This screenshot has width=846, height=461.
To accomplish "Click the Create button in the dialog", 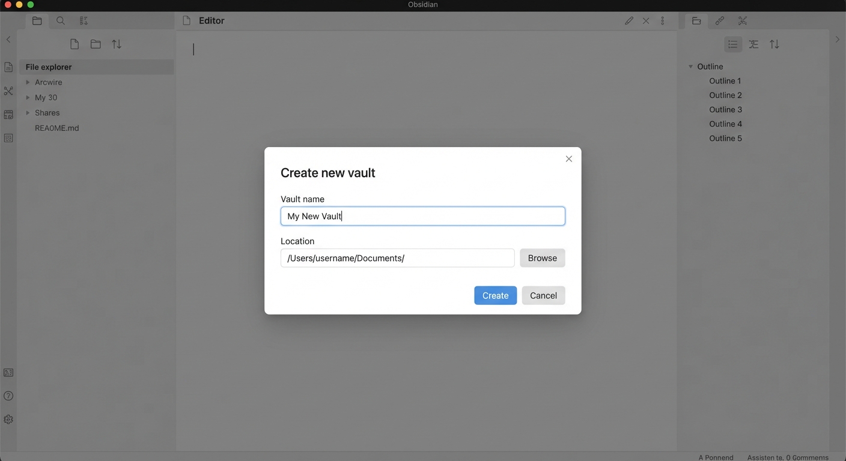I will [495, 295].
